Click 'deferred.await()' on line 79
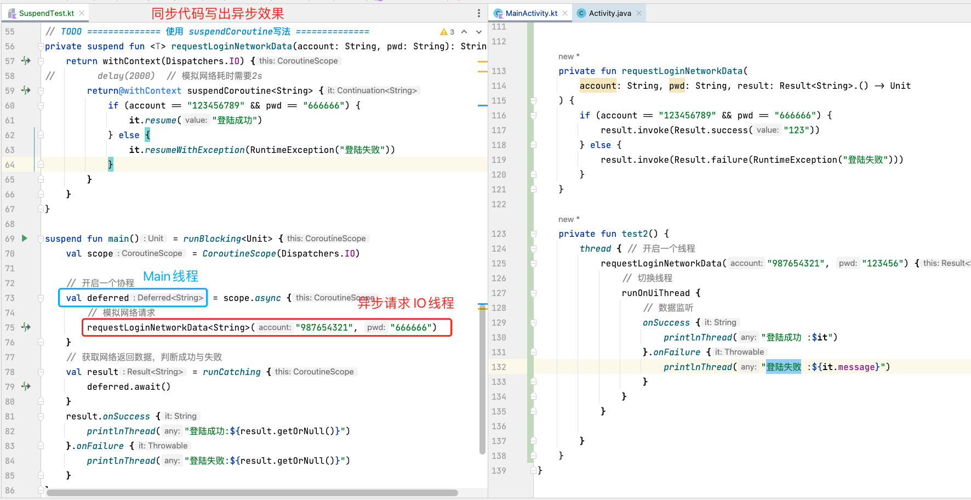 pyautogui.click(x=129, y=387)
